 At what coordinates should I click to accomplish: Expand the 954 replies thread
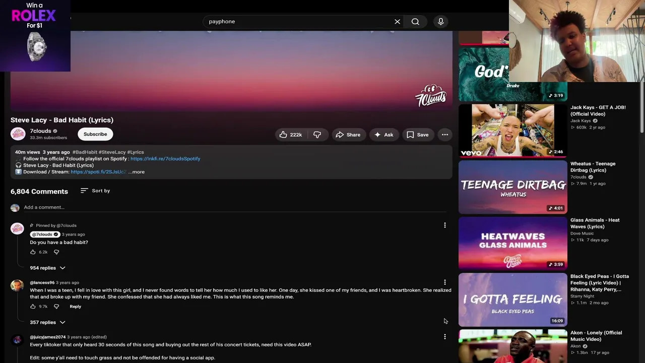[x=47, y=268]
